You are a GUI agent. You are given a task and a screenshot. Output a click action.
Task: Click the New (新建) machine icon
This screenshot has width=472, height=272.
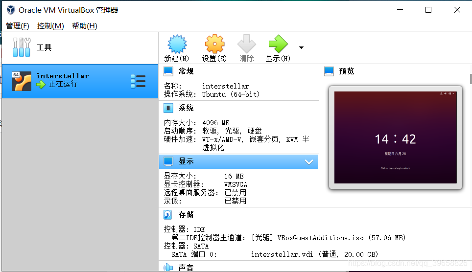177,44
